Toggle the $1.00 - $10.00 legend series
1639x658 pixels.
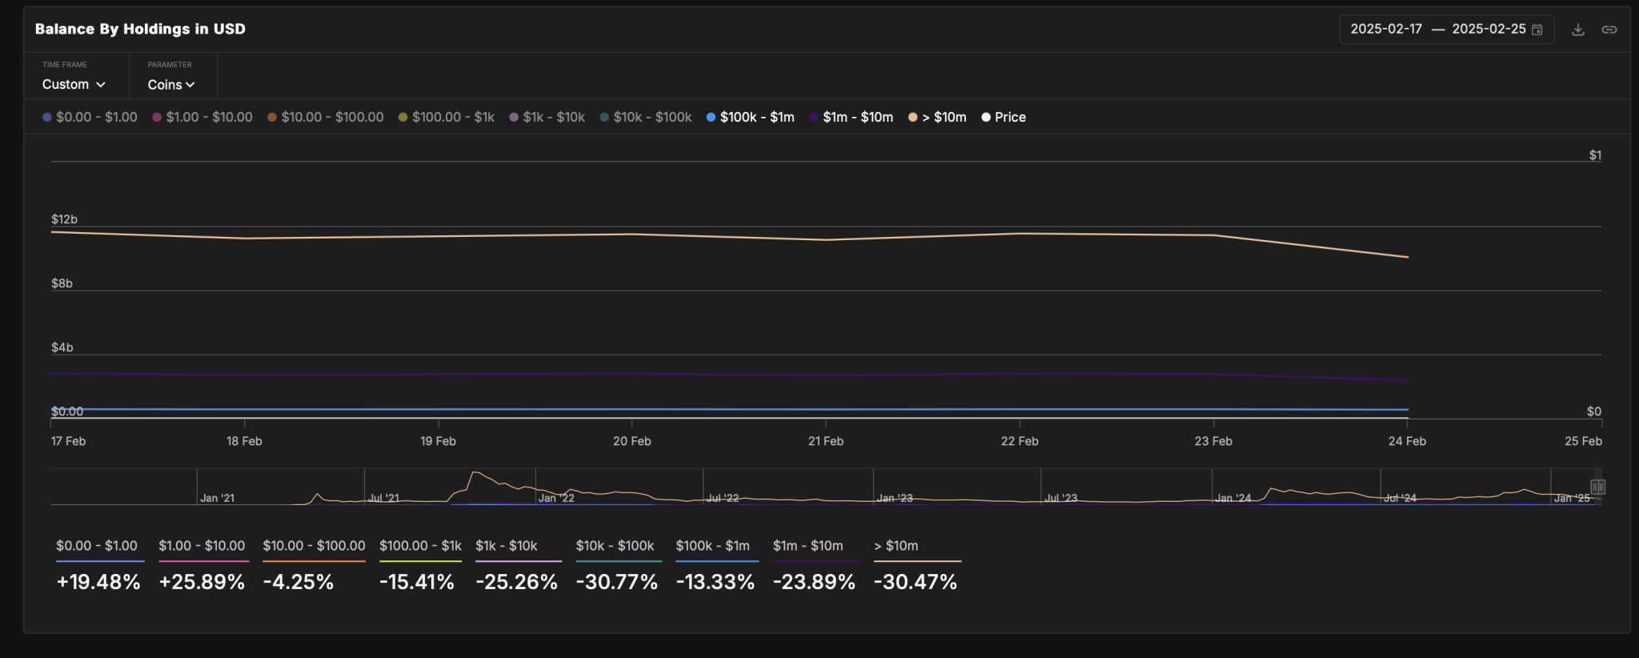click(202, 117)
